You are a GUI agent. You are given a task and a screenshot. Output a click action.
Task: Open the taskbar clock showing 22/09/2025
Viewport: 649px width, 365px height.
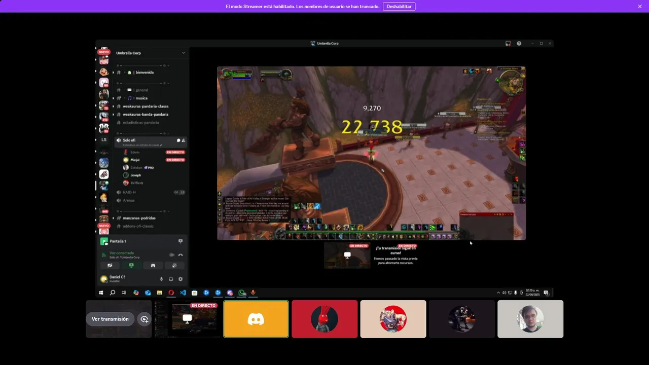tap(532, 293)
